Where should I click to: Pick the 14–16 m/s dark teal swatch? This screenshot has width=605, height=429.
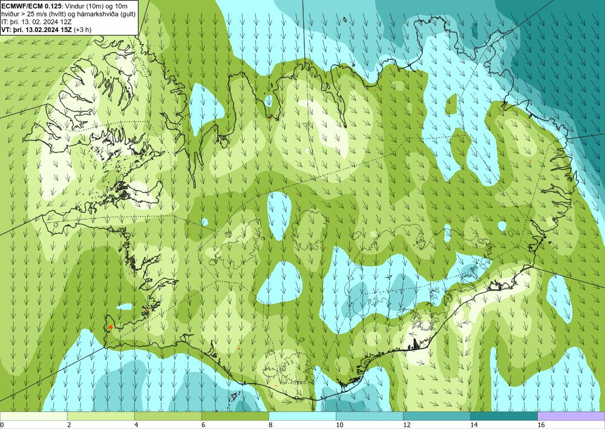coord(503,416)
